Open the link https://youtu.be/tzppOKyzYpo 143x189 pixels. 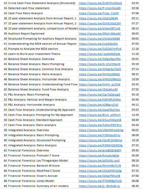coord(99,110)
